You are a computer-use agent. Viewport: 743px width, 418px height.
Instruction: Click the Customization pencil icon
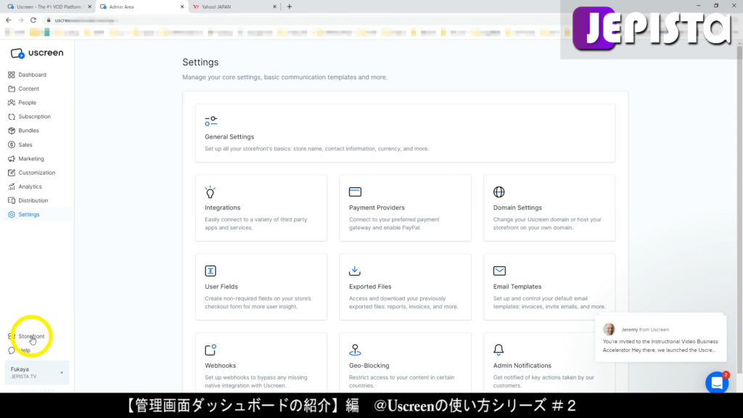pyautogui.click(x=12, y=173)
